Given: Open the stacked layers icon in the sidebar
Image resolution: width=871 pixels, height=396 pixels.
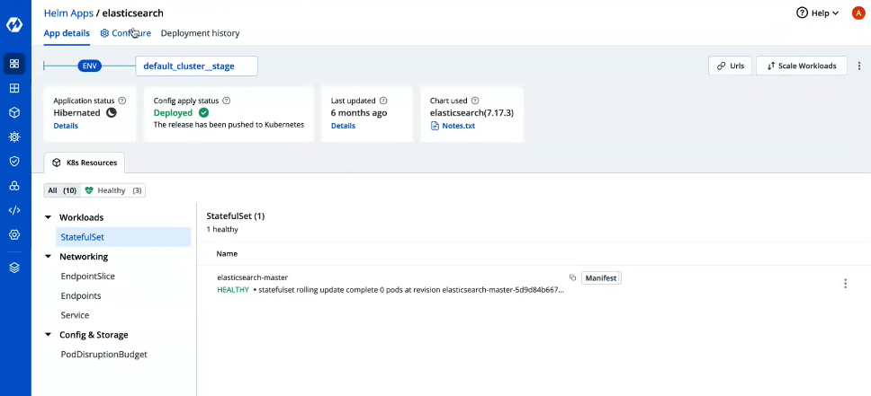Looking at the screenshot, I should tap(14, 268).
